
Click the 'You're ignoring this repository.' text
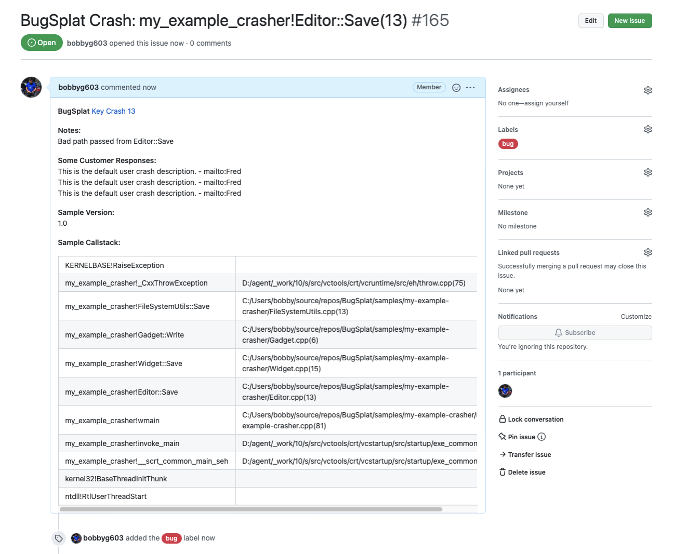pos(543,347)
